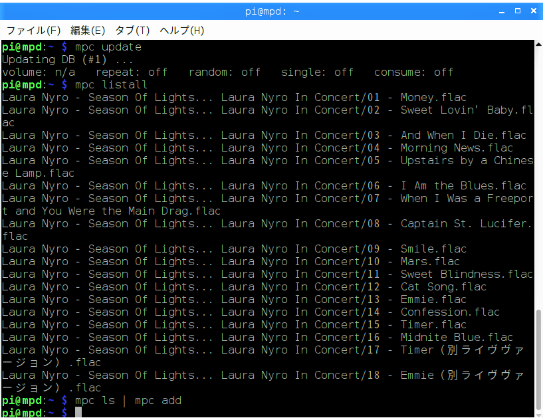Click the '13 - Emmie.flac' entry
This screenshot has width=543, height=420.
(417, 300)
